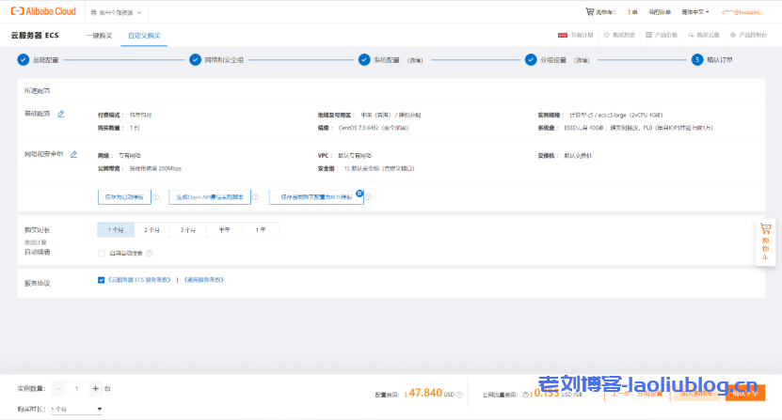782x420 pixels.
Task: Enable the auto-renewal checkbox
Action: tap(102, 253)
